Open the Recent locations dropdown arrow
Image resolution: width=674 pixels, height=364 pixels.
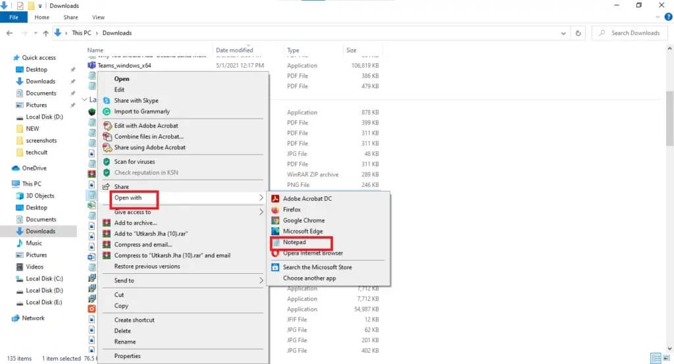(x=36, y=33)
